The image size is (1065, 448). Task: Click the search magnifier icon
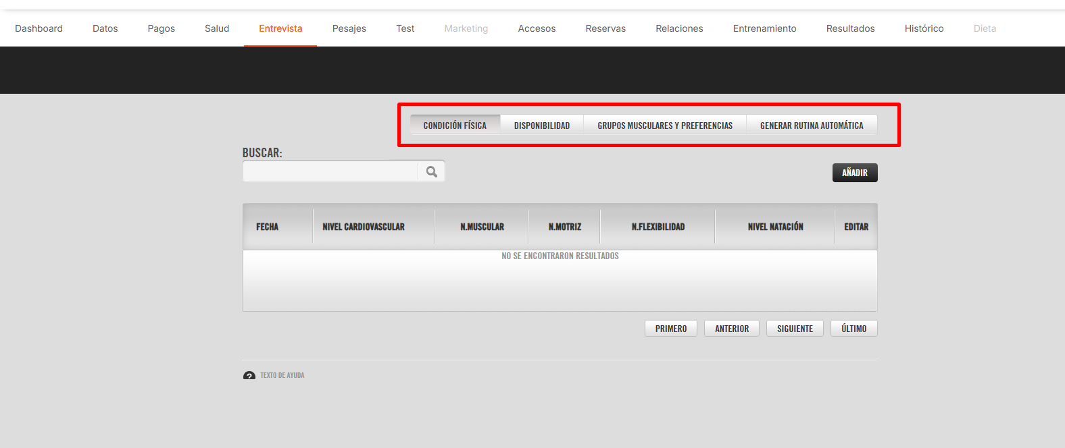[431, 172]
